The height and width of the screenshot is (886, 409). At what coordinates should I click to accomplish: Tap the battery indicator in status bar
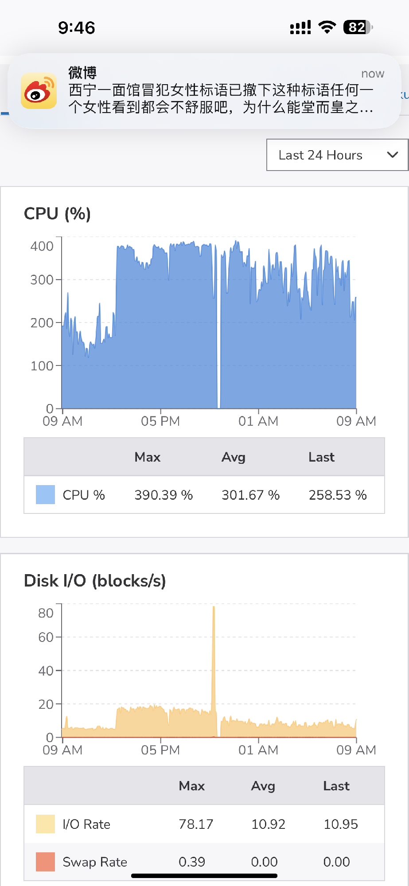click(358, 27)
